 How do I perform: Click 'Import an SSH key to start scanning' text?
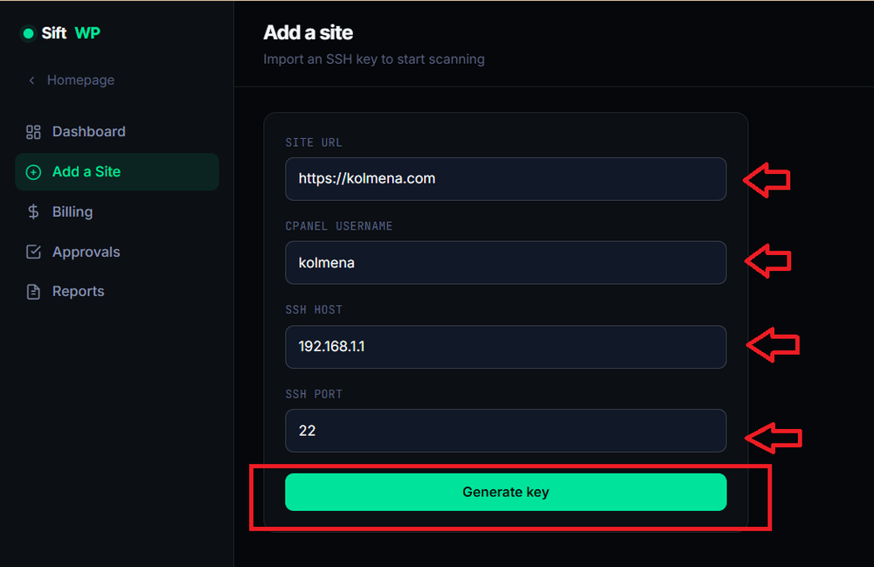[x=374, y=59]
